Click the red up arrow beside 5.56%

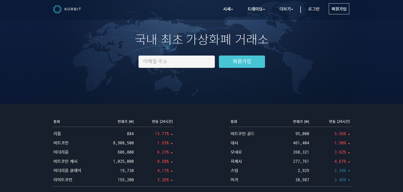pyautogui.click(x=349, y=134)
